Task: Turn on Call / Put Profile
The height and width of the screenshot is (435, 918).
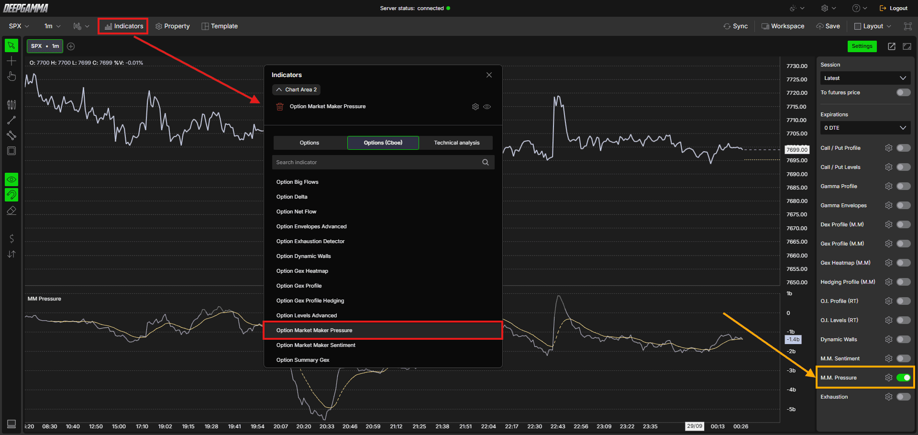Action: [x=904, y=148]
